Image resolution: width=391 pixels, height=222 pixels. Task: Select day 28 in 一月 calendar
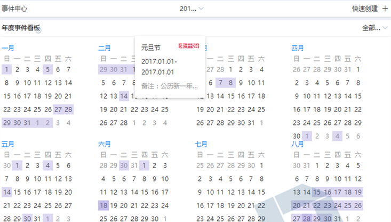[x=68, y=109]
